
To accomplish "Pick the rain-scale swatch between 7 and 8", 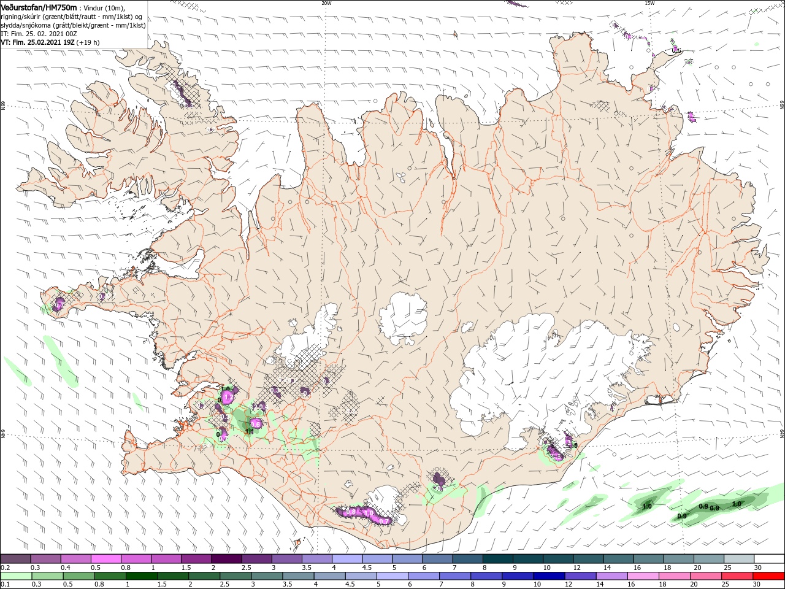I will (x=455, y=576).
